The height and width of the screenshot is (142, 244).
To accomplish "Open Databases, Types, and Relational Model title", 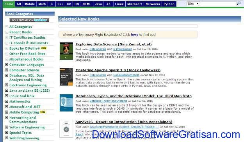I will [x=134, y=96].
